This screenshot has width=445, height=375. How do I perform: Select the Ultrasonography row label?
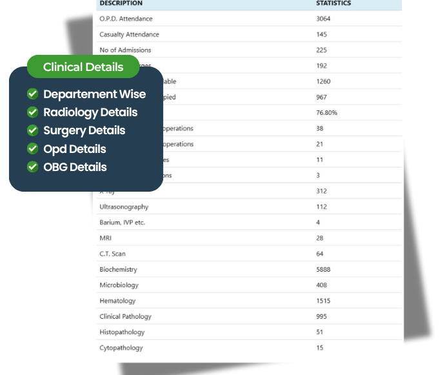point(124,207)
